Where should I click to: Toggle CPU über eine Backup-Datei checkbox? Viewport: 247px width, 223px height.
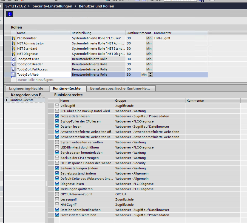[x=57, y=111]
